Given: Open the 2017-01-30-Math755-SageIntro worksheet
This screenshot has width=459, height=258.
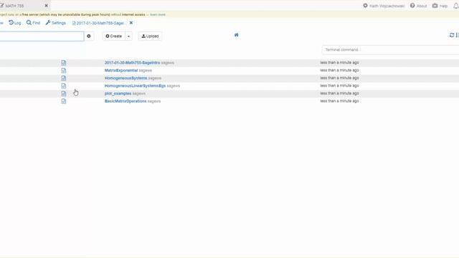Looking at the screenshot, I should coord(132,62).
